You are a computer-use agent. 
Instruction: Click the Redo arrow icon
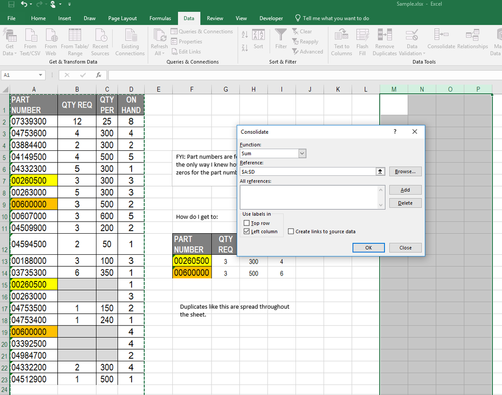tap(39, 4)
